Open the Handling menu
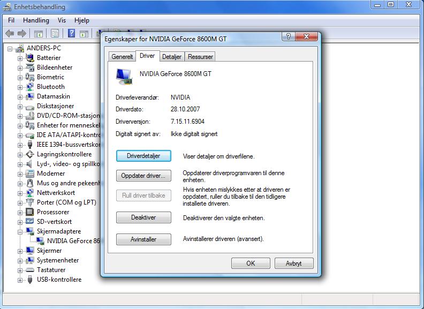424x309 pixels. pyautogui.click(x=36, y=20)
